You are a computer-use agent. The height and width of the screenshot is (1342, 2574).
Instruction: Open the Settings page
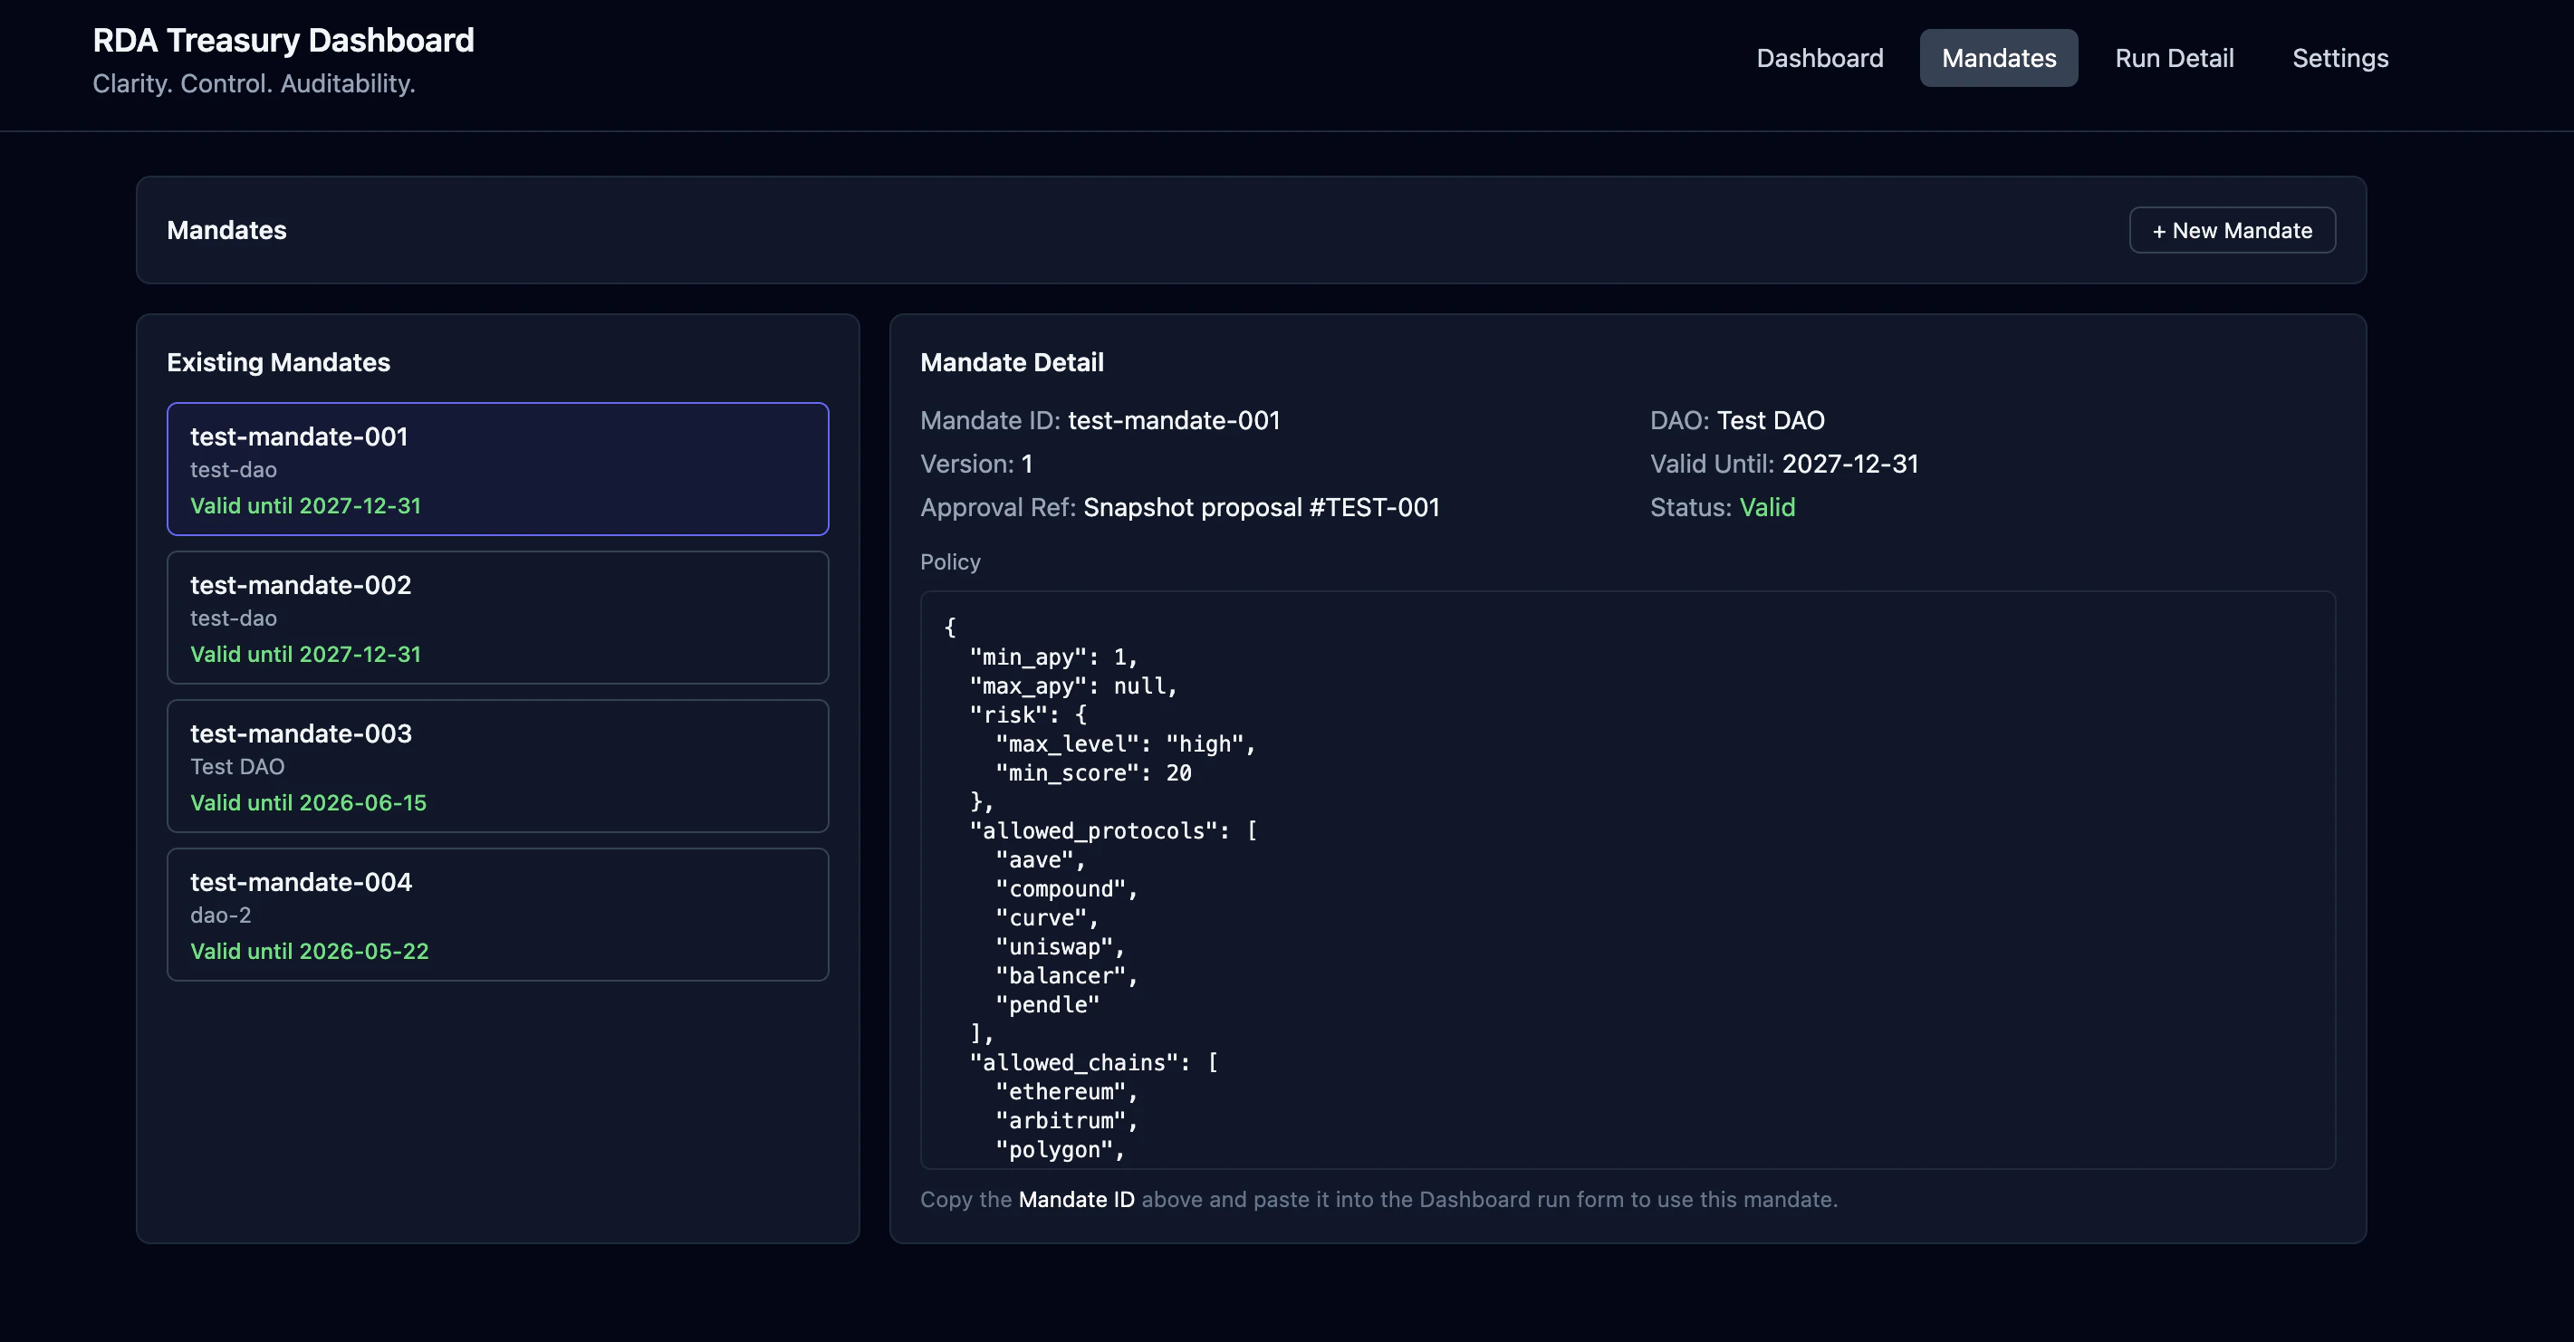click(2340, 57)
